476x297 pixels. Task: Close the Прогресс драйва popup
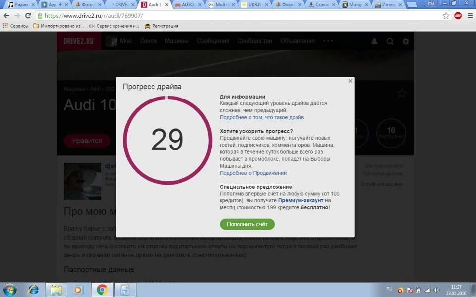(350, 81)
